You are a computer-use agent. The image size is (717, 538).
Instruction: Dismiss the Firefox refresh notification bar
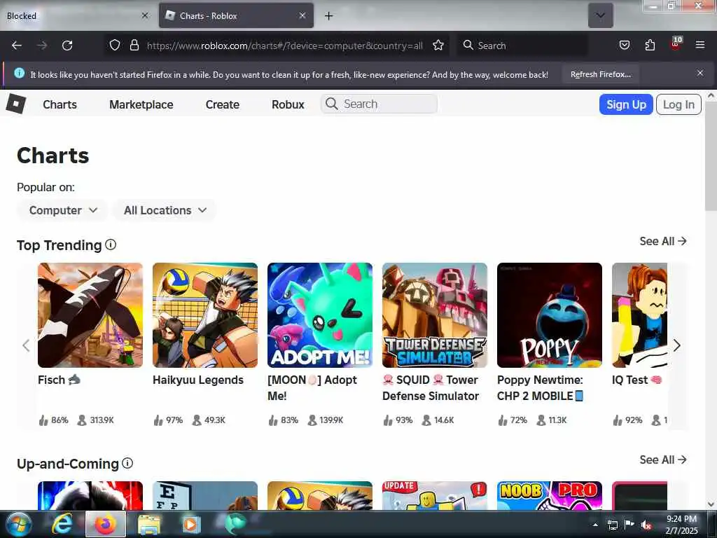click(x=700, y=73)
